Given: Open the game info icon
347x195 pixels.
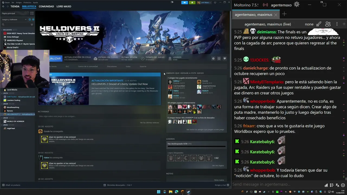Looking at the screenshot, I should (x=219, y=58).
